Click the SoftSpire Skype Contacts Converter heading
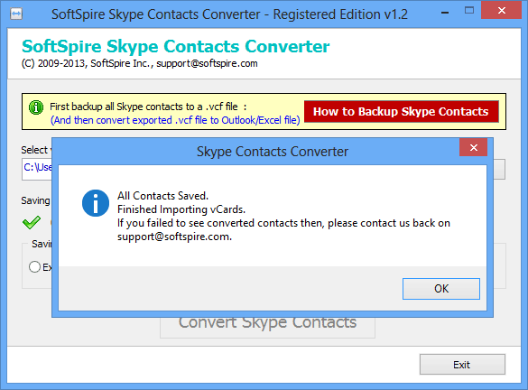Screen dimensions: 528x390 point(175,46)
